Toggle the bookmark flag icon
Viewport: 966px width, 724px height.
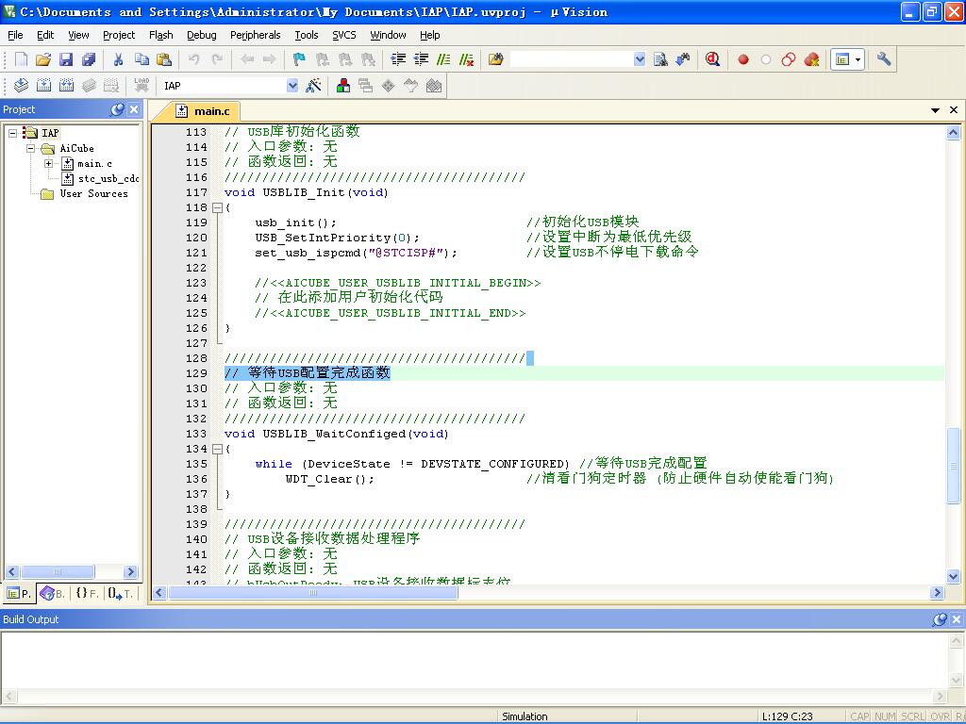pyautogui.click(x=299, y=59)
